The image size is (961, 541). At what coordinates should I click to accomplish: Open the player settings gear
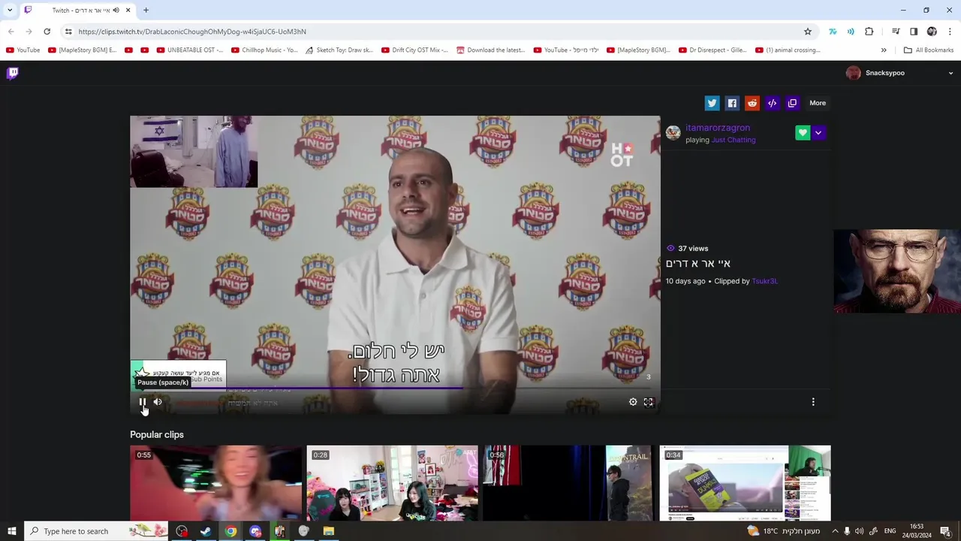pos(633,402)
